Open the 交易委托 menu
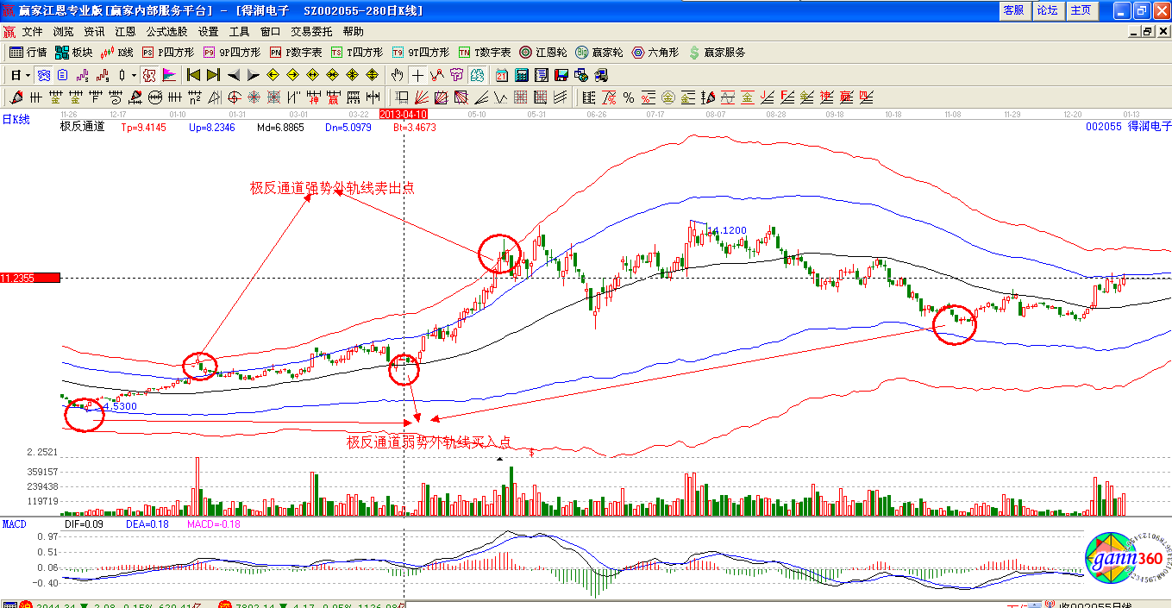1172x608 pixels. [311, 31]
